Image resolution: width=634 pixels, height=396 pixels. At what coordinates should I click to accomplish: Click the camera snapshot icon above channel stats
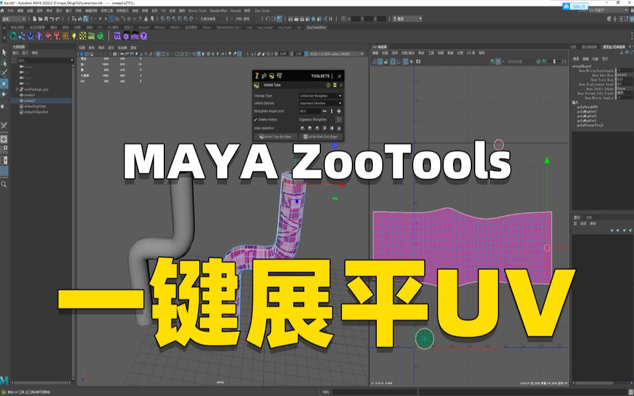pyautogui.click(x=115, y=53)
